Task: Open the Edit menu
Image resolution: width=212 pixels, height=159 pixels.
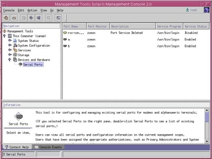Action: click(21, 10)
